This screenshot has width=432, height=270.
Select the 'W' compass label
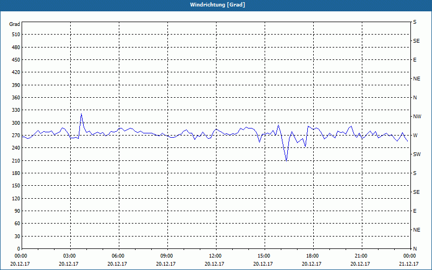[x=415, y=136]
